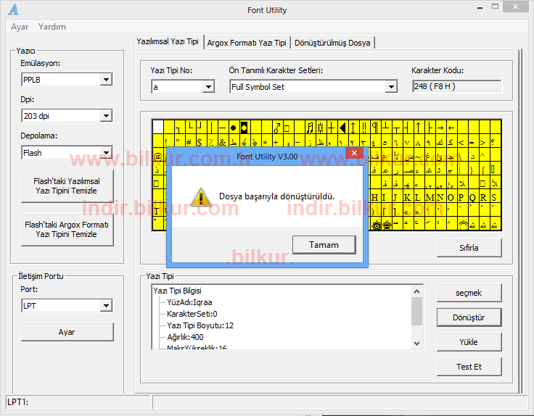
Task: Open the Emülasyon dropdown
Action: 106,80
